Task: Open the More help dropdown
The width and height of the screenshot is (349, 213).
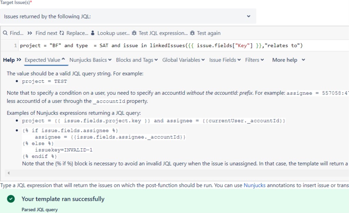Action: (x=289, y=60)
